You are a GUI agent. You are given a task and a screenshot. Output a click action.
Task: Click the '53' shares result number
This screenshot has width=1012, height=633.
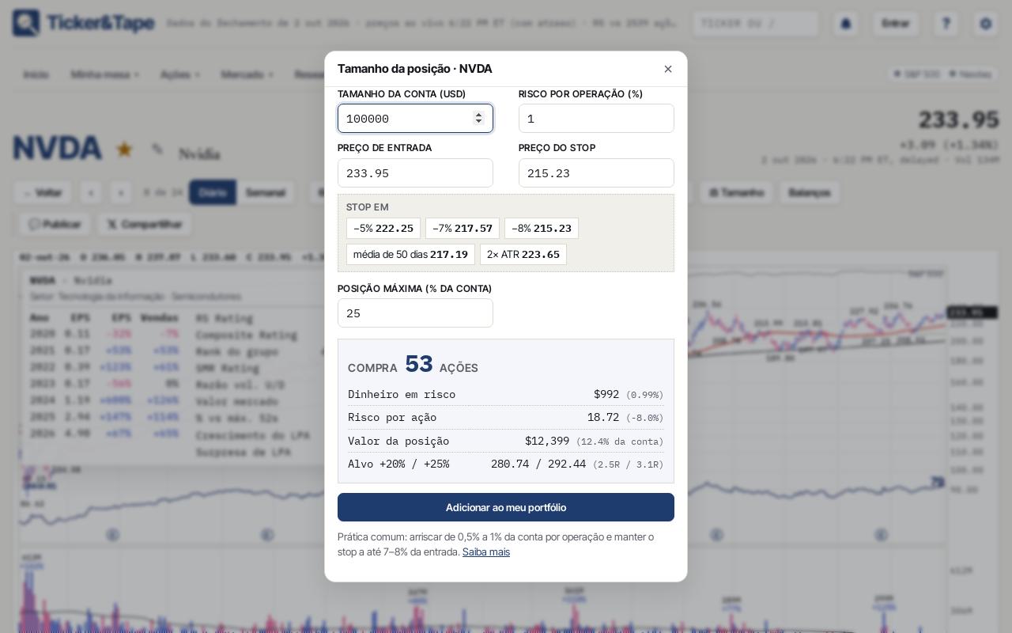tap(419, 364)
